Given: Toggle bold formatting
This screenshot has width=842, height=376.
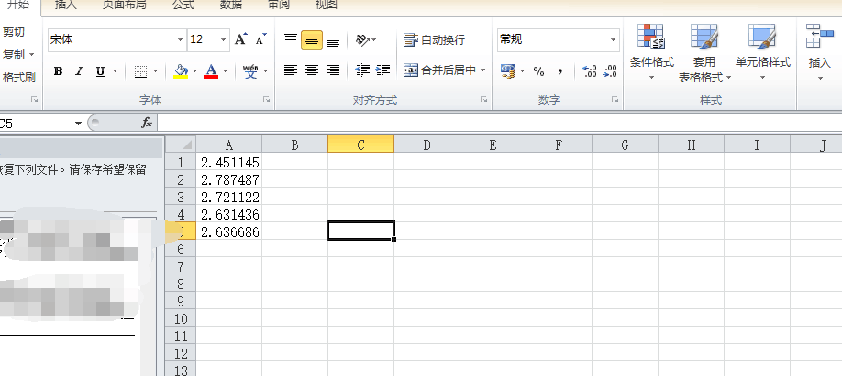Looking at the screenshot, I should [x=58, y=70].
